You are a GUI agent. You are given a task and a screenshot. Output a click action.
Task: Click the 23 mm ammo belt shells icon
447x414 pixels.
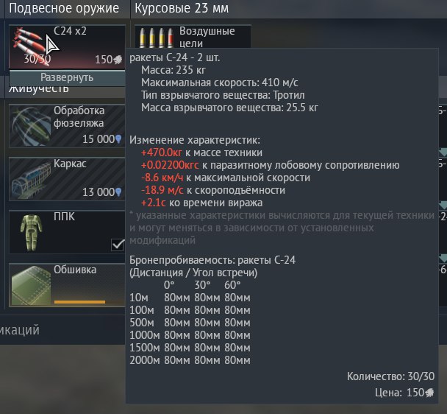[156, 37]
